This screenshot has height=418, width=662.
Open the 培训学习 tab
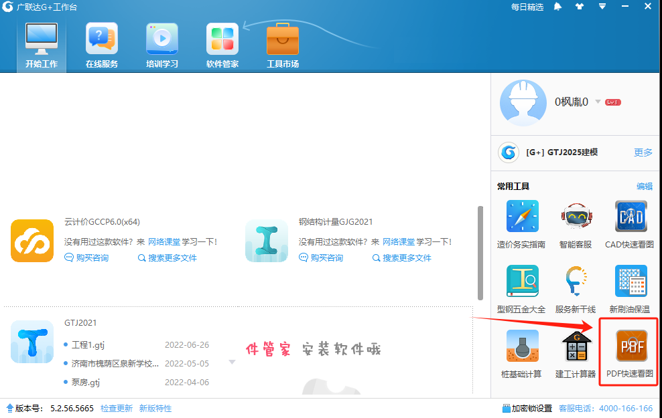[162, 45]
